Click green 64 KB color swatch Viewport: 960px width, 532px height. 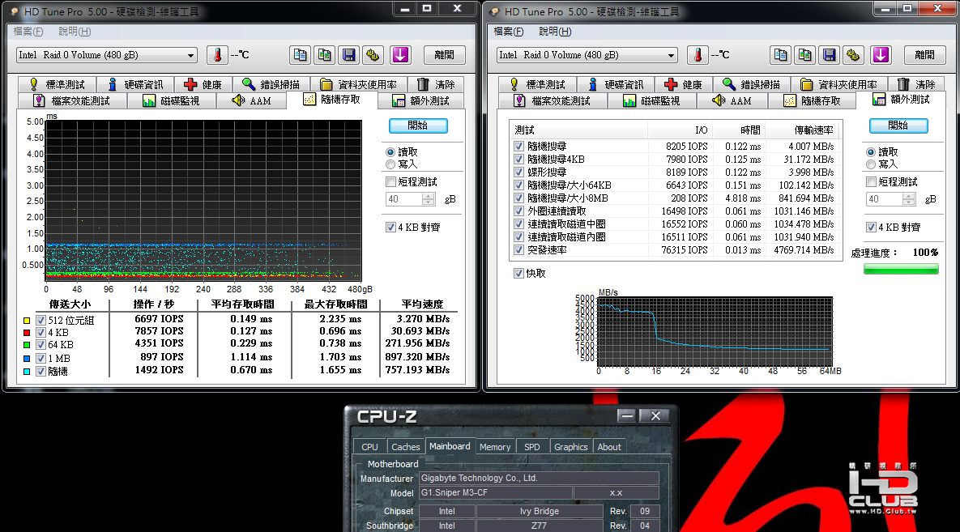(26, 345)
